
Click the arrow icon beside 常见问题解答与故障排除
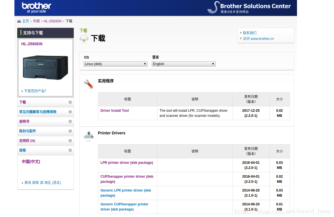pos(70,112)
